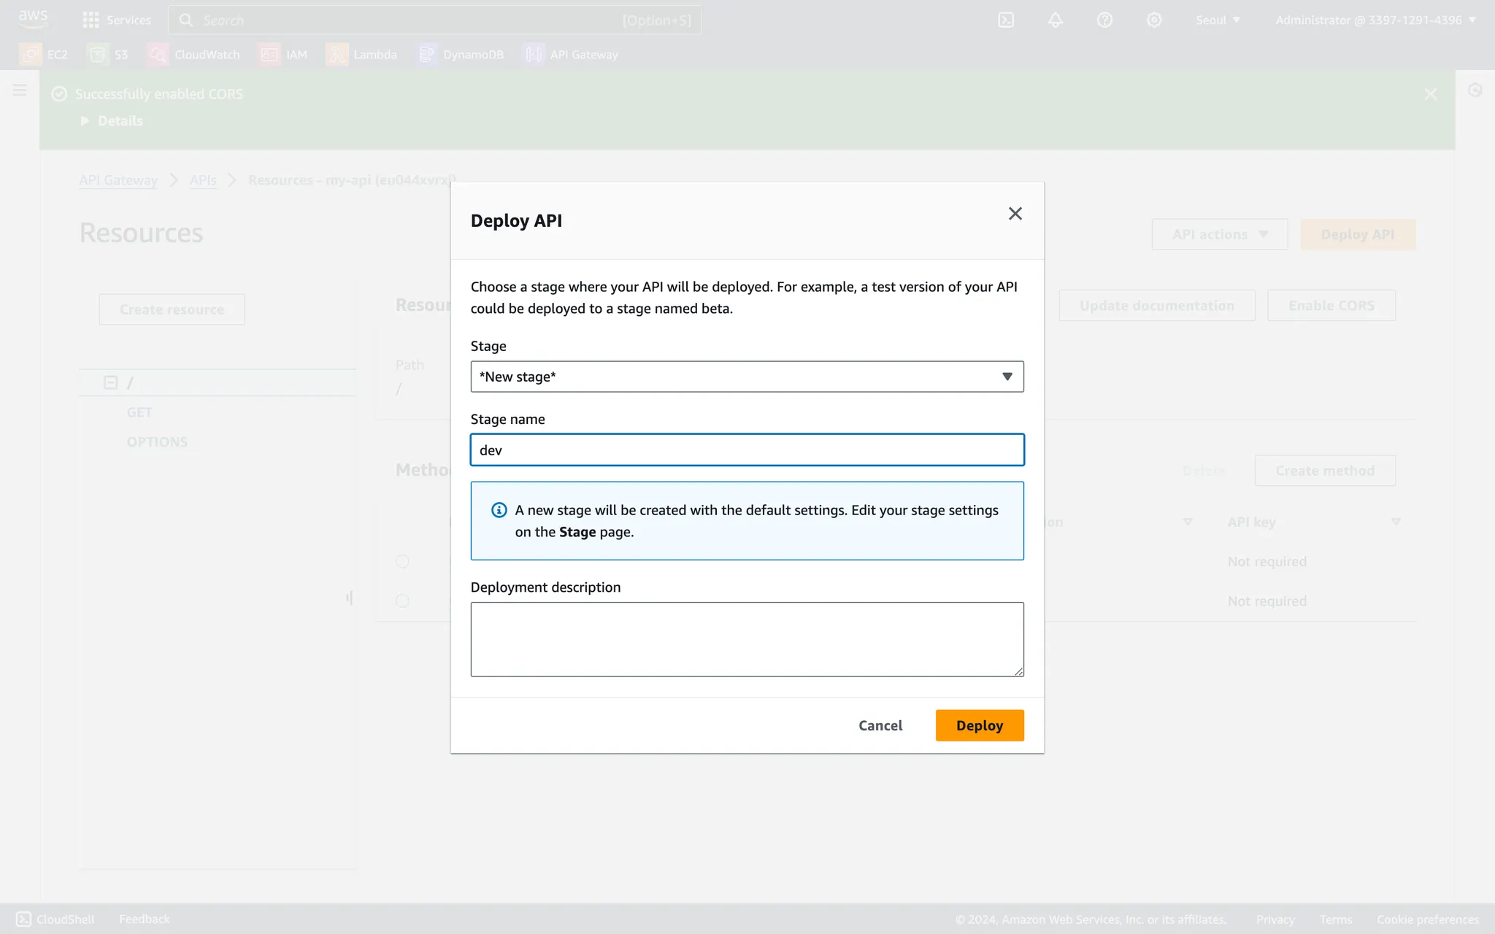
Task: Cancel the Deploy API dialog
Action: pyautogui.click(x=880, y=725)
